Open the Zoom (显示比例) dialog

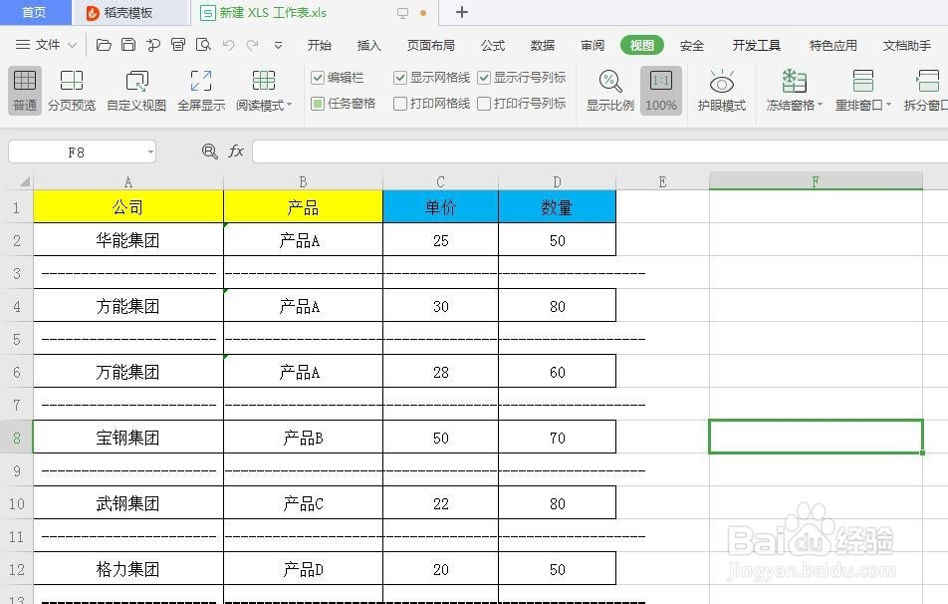tap(610, 90)
